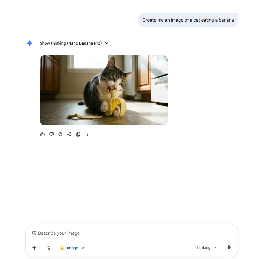Screen dimensions: 254x259
Task: Click the banana emoji next to Image
Action: tap(62, 248)
